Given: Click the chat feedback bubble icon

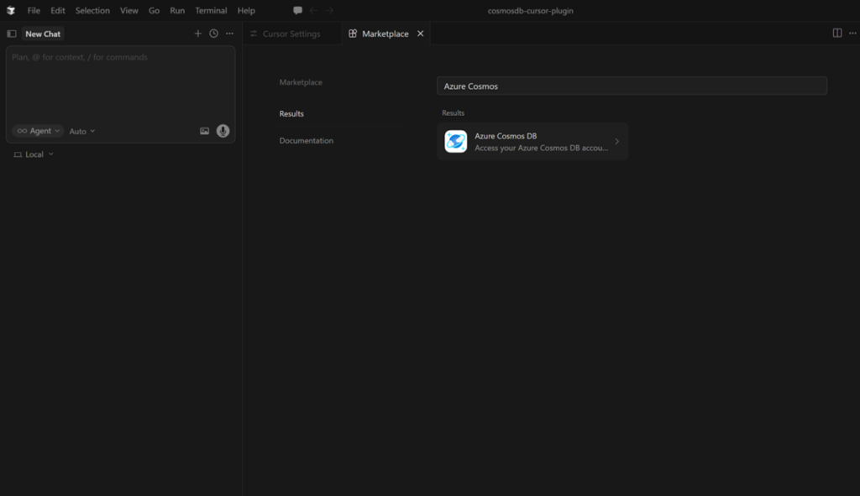Looking at the screenshot, I should [x=297, y=9].
